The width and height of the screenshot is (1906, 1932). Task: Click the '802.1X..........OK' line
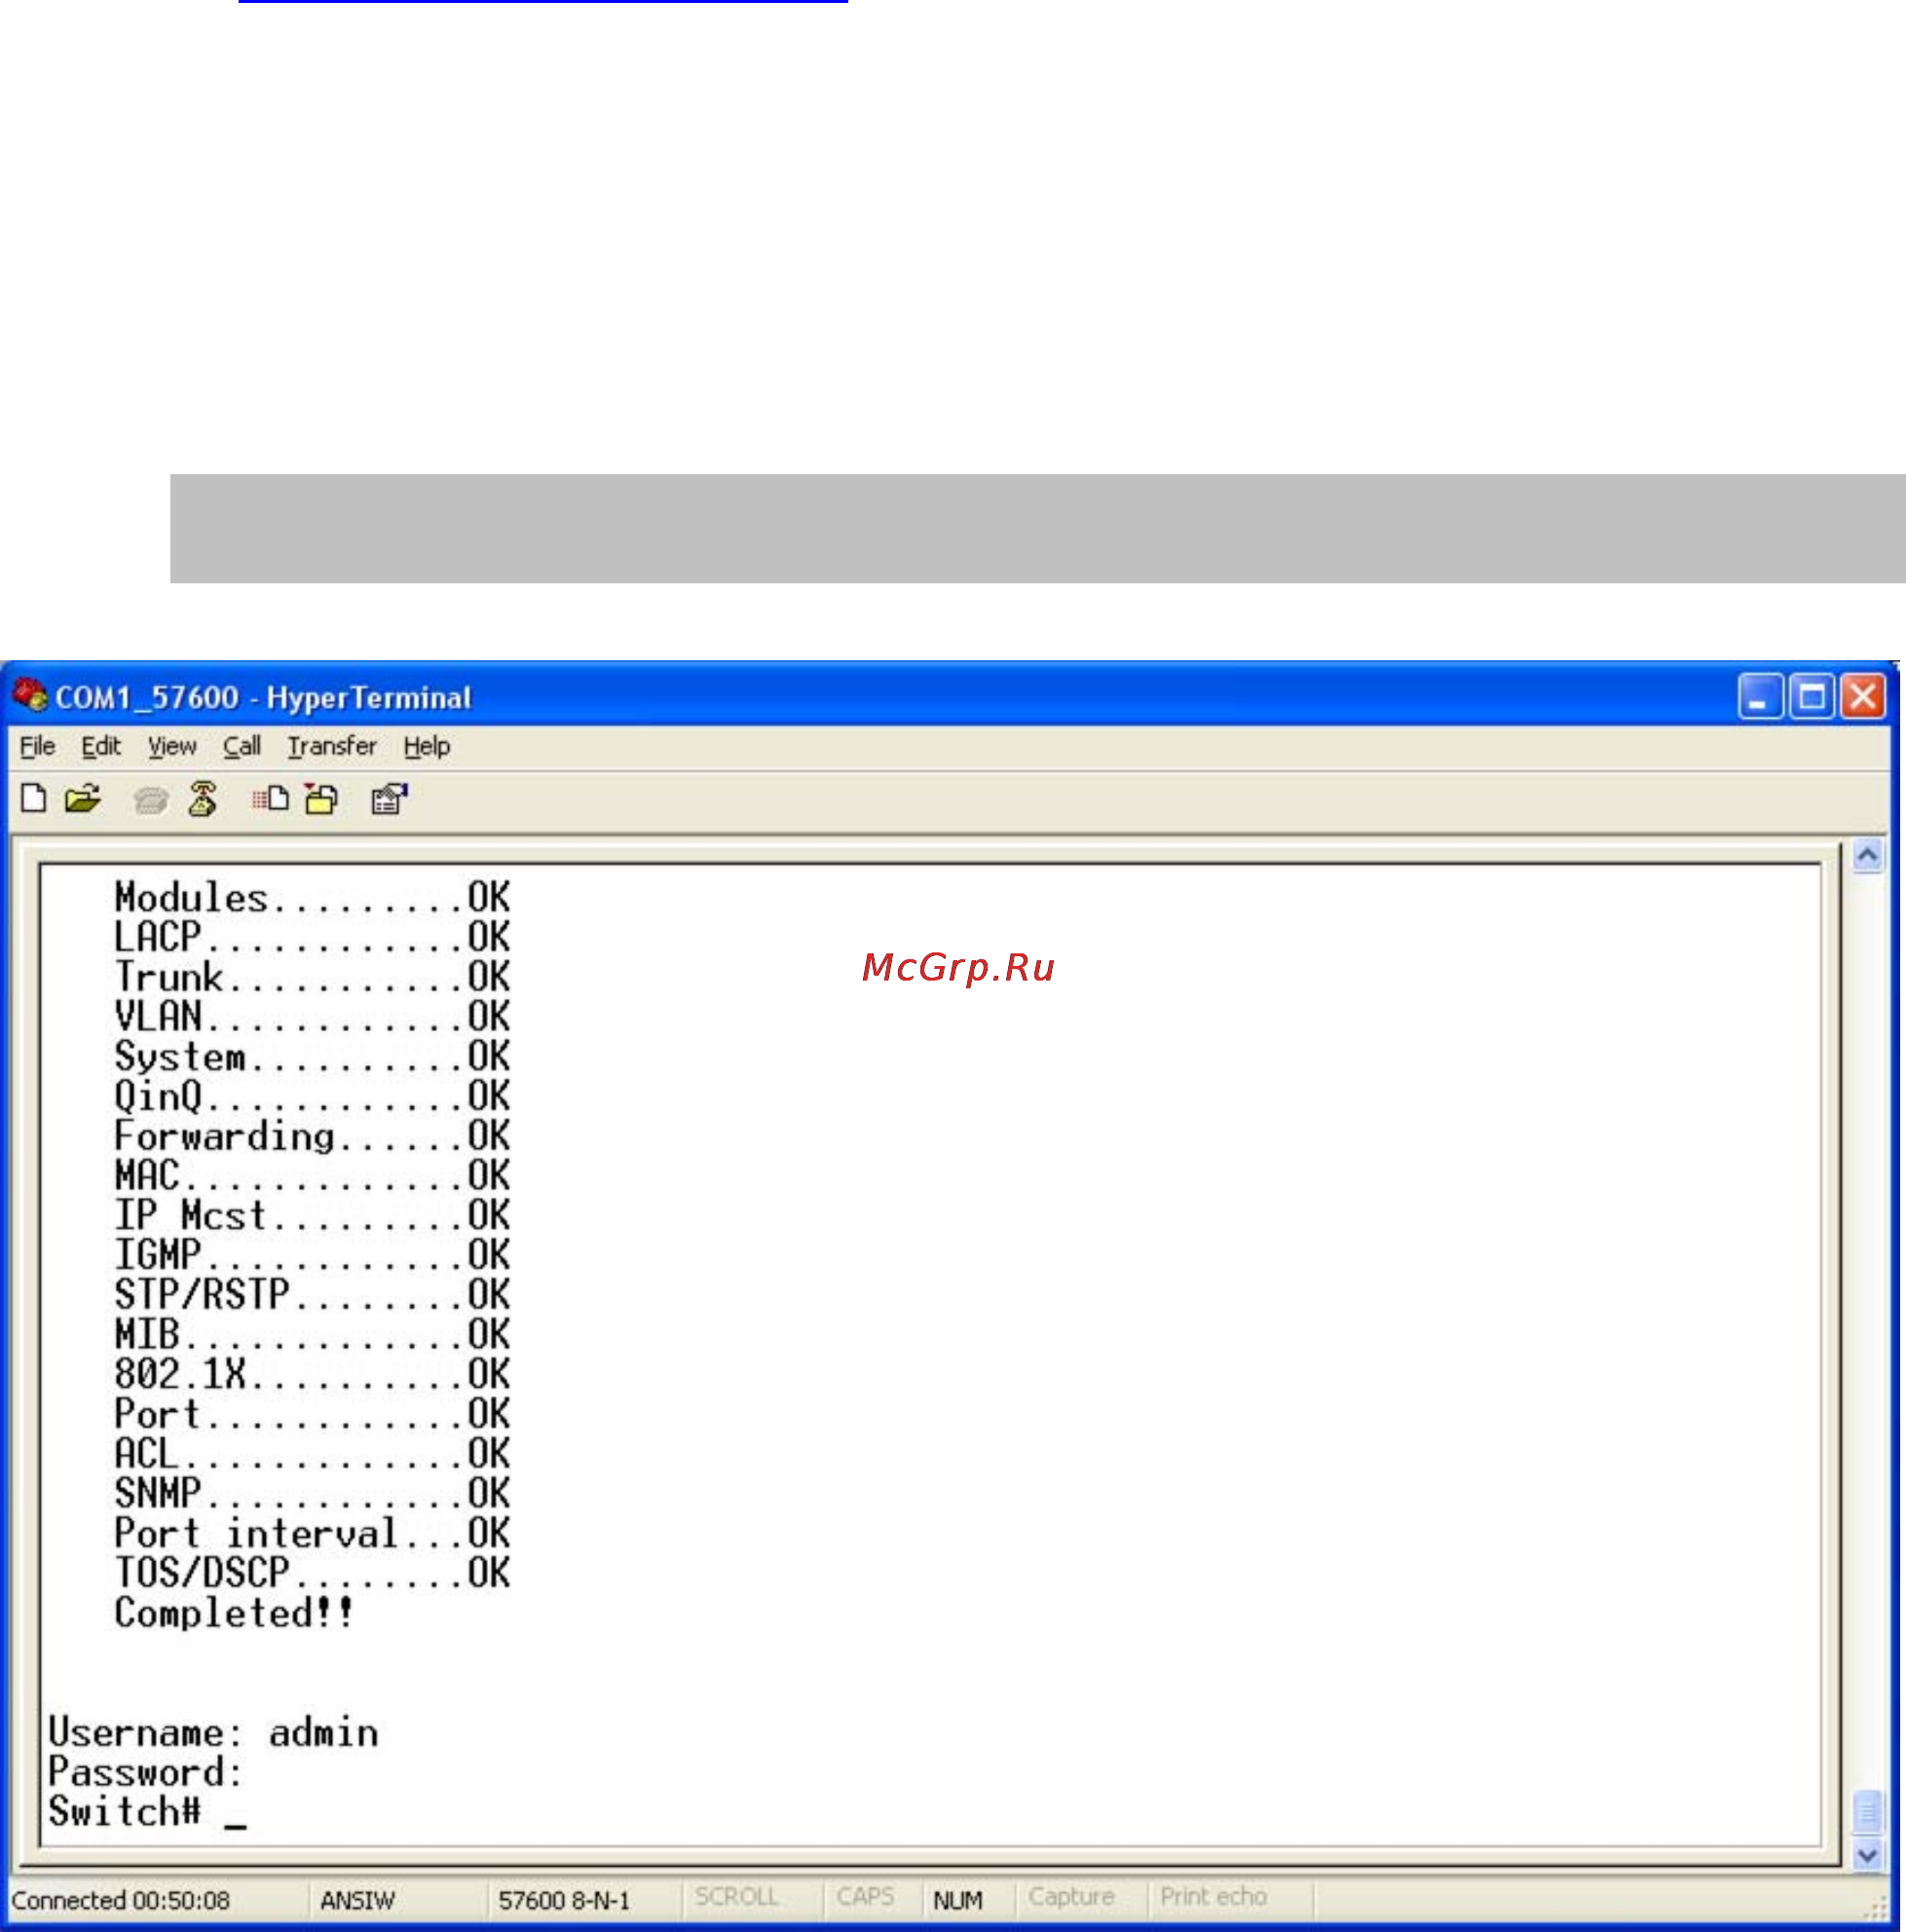point(312,1374)
